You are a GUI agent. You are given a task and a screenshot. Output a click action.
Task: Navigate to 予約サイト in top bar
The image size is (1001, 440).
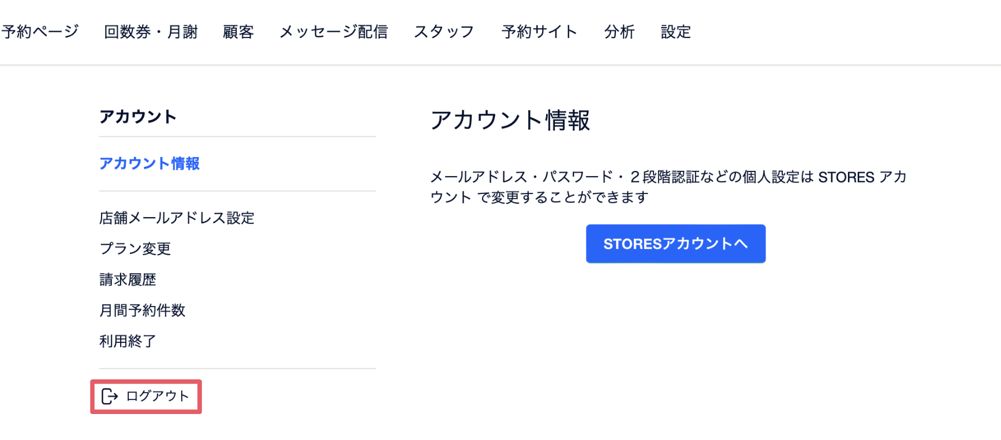pyautogui.click(x=539, y=32)
